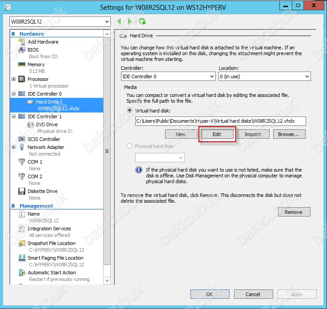Click the green forward arrow icon
The width and height of the screenshot is (327, 309).
click(x=130, y=21)
